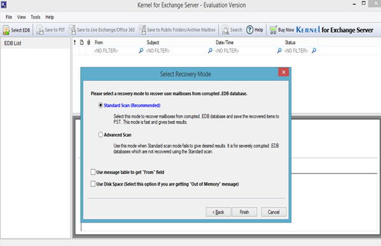Open the Tools menu

point(36,17)
